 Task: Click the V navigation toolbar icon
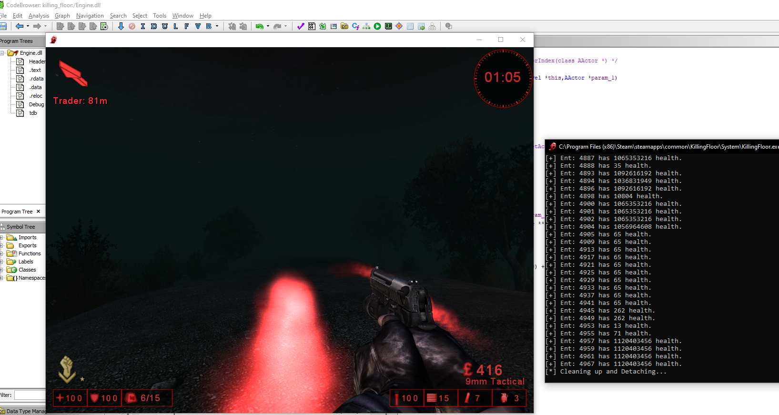point(198,26)
